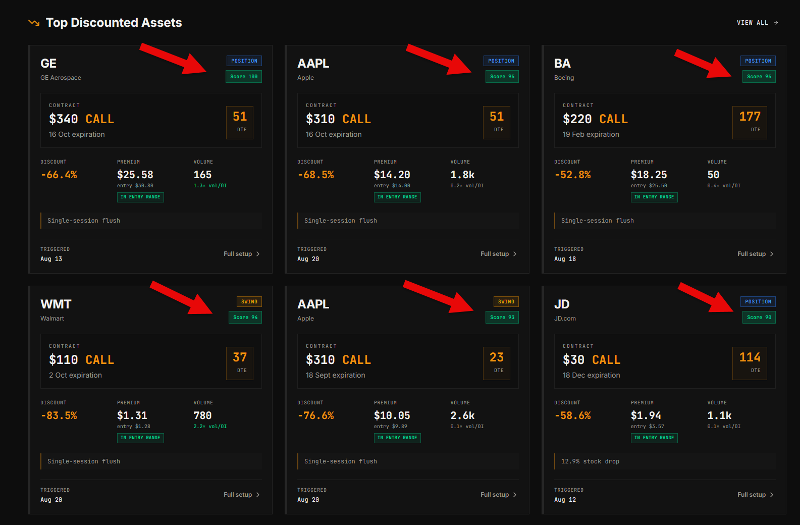Click the POSITION badge on the JD card
Image resolution: width=800 pixels, height=525 pixels.
pyautogui.click(x=758, y=302)
